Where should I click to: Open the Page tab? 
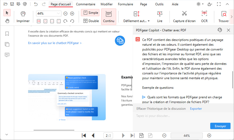tap(143, 4)
